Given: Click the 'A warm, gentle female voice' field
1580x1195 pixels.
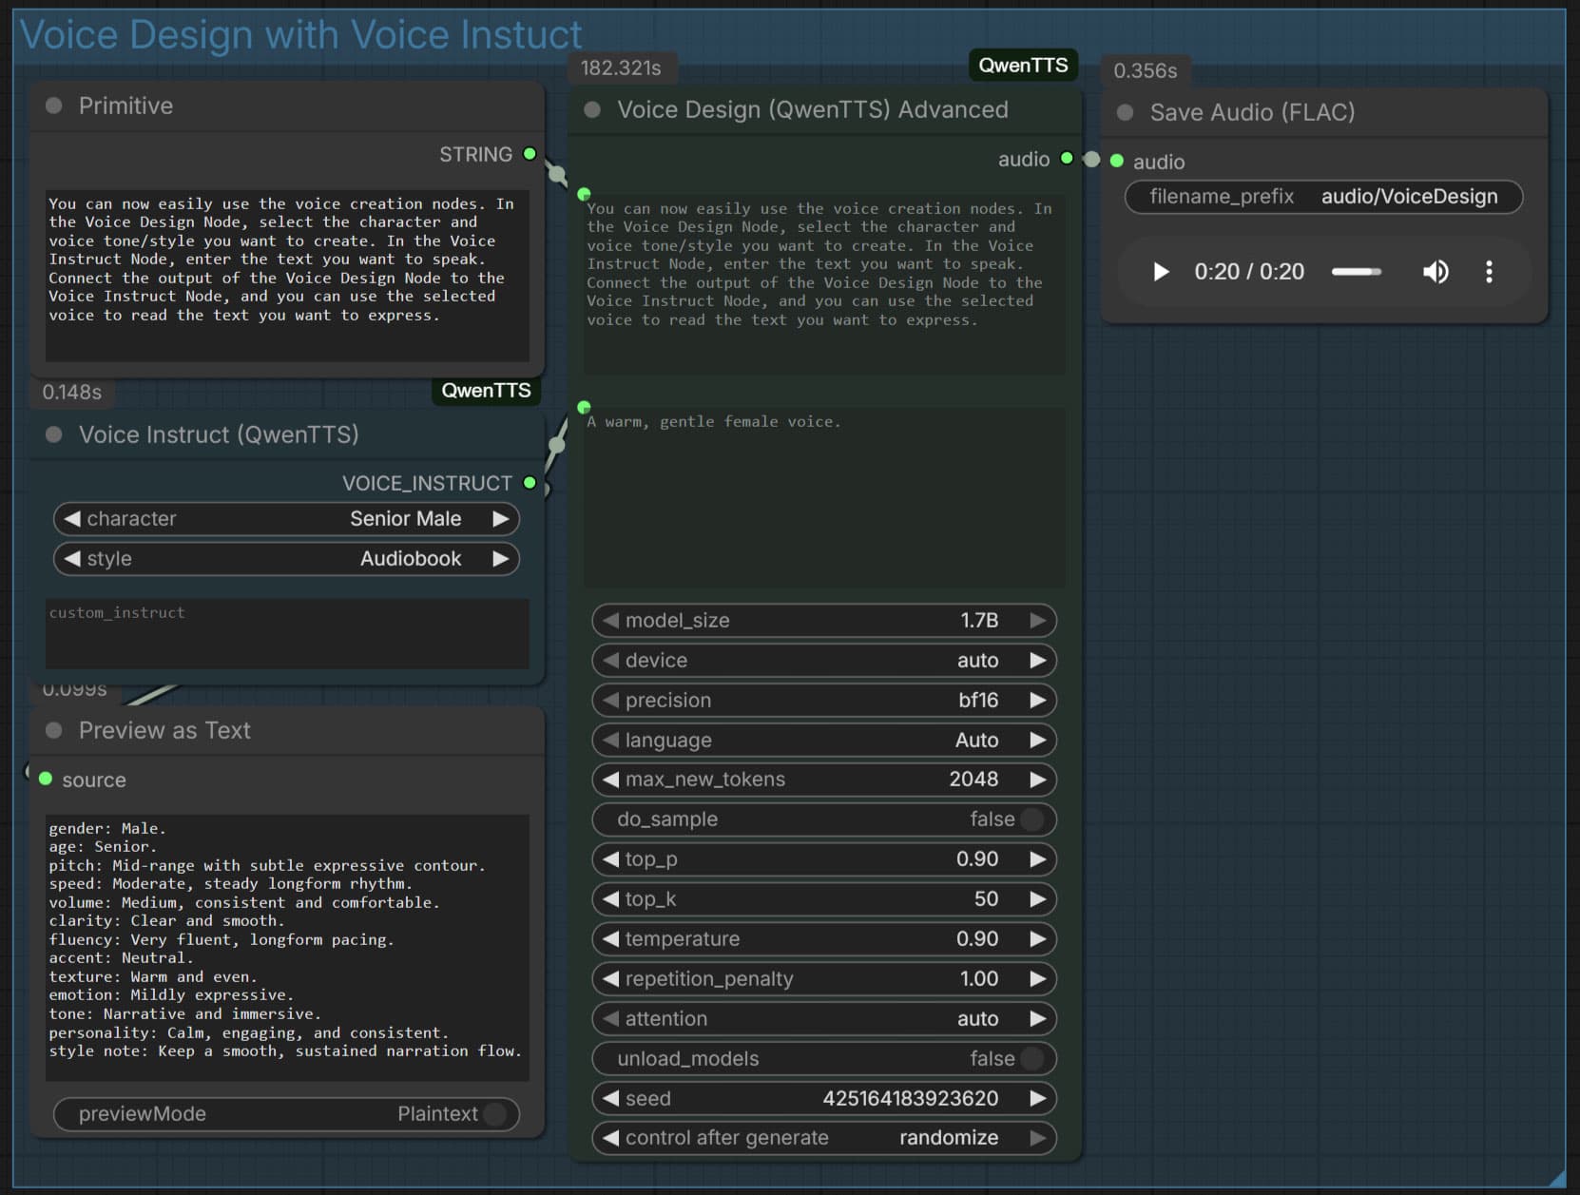Looking at the screenshot, I should [824, 497].
